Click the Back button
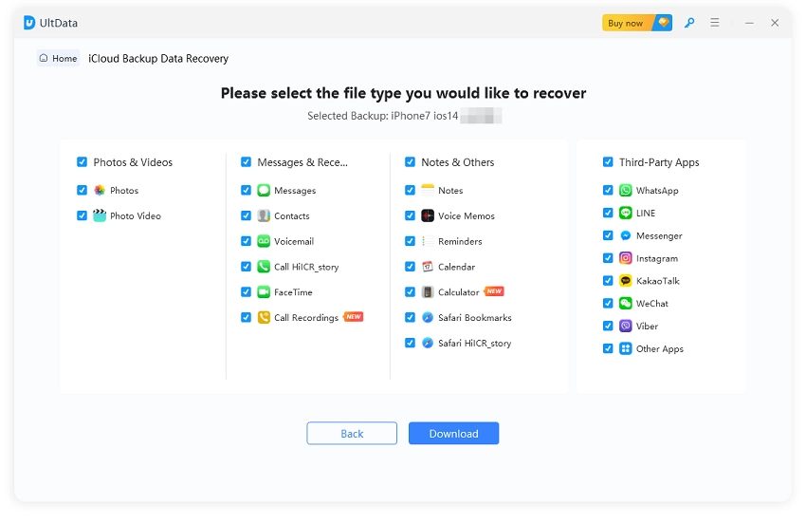The width and height of the screenshot is (806, 523). tap(352, 434)
